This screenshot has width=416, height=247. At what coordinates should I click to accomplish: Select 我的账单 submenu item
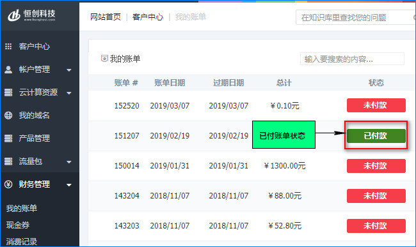(x=22, y=209)
